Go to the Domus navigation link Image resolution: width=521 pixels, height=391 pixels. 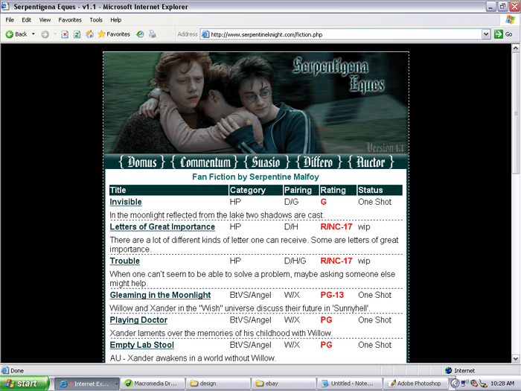(142, 162)
